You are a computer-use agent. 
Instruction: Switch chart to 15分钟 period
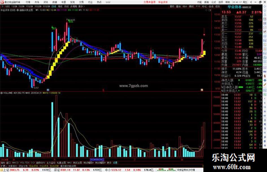29,6
